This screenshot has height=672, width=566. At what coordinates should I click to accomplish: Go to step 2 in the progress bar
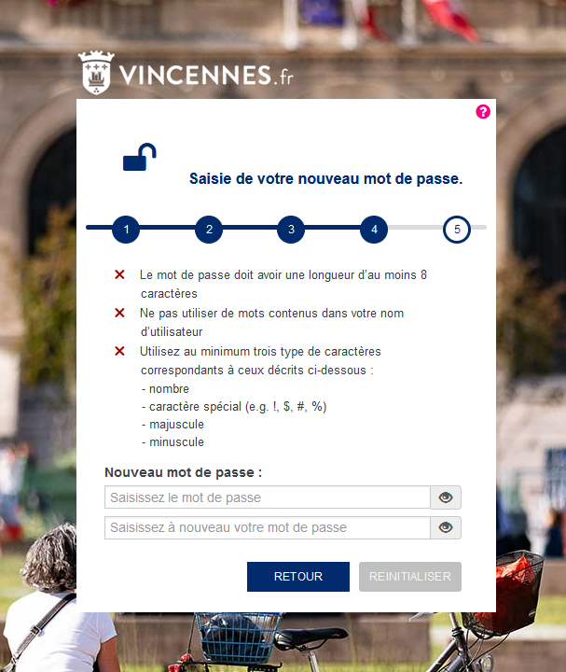tap(209, 230)
